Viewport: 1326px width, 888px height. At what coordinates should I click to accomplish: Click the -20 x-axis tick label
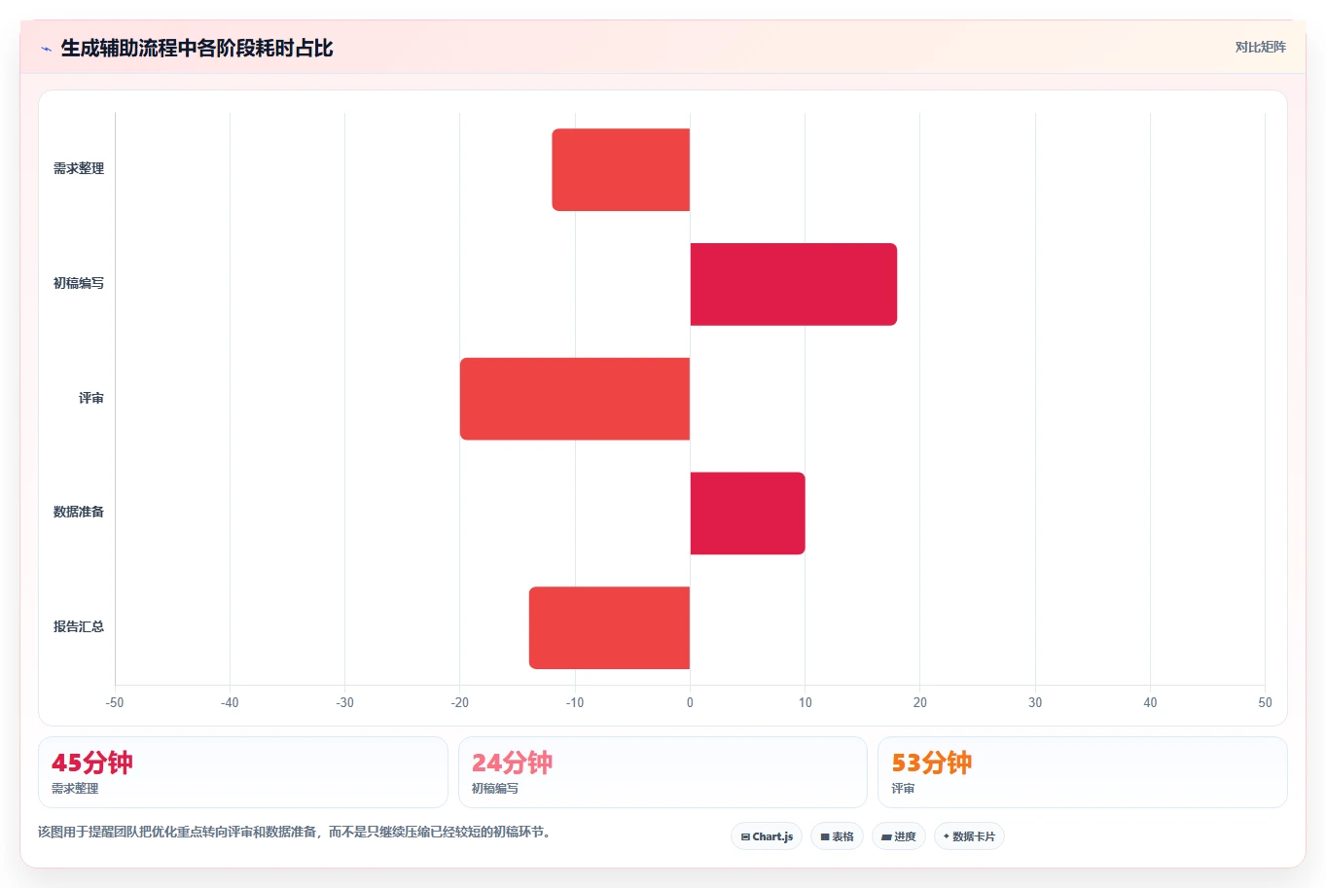[x=460, y=702]
